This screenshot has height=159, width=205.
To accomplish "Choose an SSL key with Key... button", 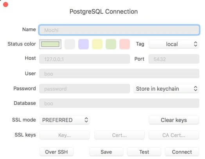I will tap(65, 135).
